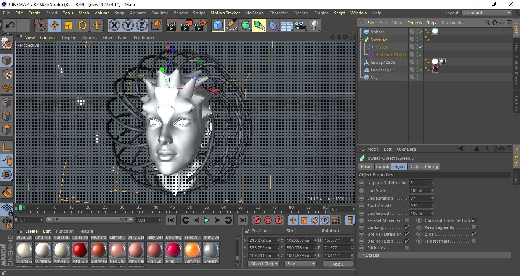
Task: Open the MoGraph menu
Action: 254,13
